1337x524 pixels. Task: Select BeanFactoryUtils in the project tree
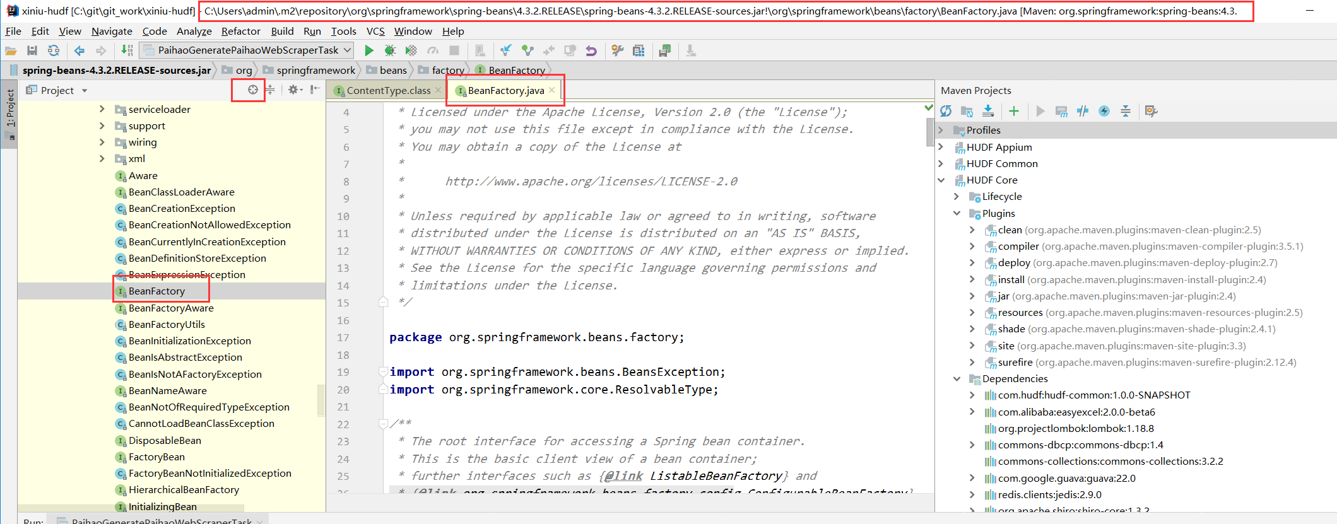click(x=167, y=325)
